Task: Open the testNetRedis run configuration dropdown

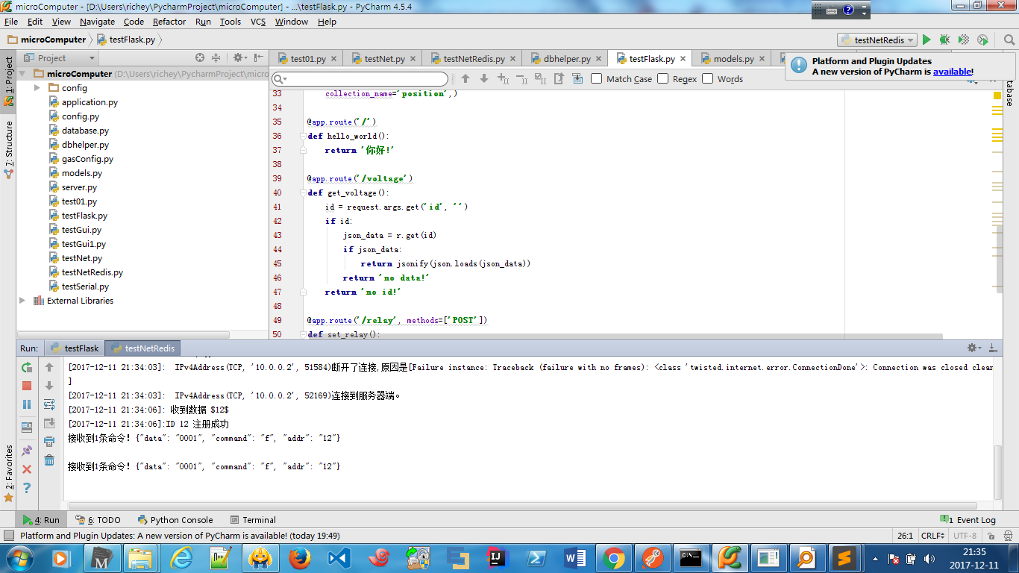Action: coord(877,40)
